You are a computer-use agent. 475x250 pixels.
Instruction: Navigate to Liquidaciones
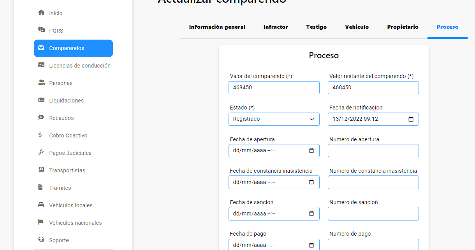click(x=73, y=101)
